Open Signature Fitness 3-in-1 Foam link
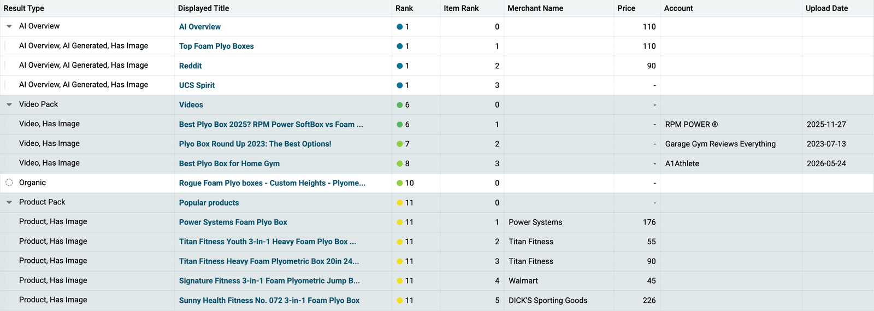This screenshot has width=874, height=311. tap(269, 281)
